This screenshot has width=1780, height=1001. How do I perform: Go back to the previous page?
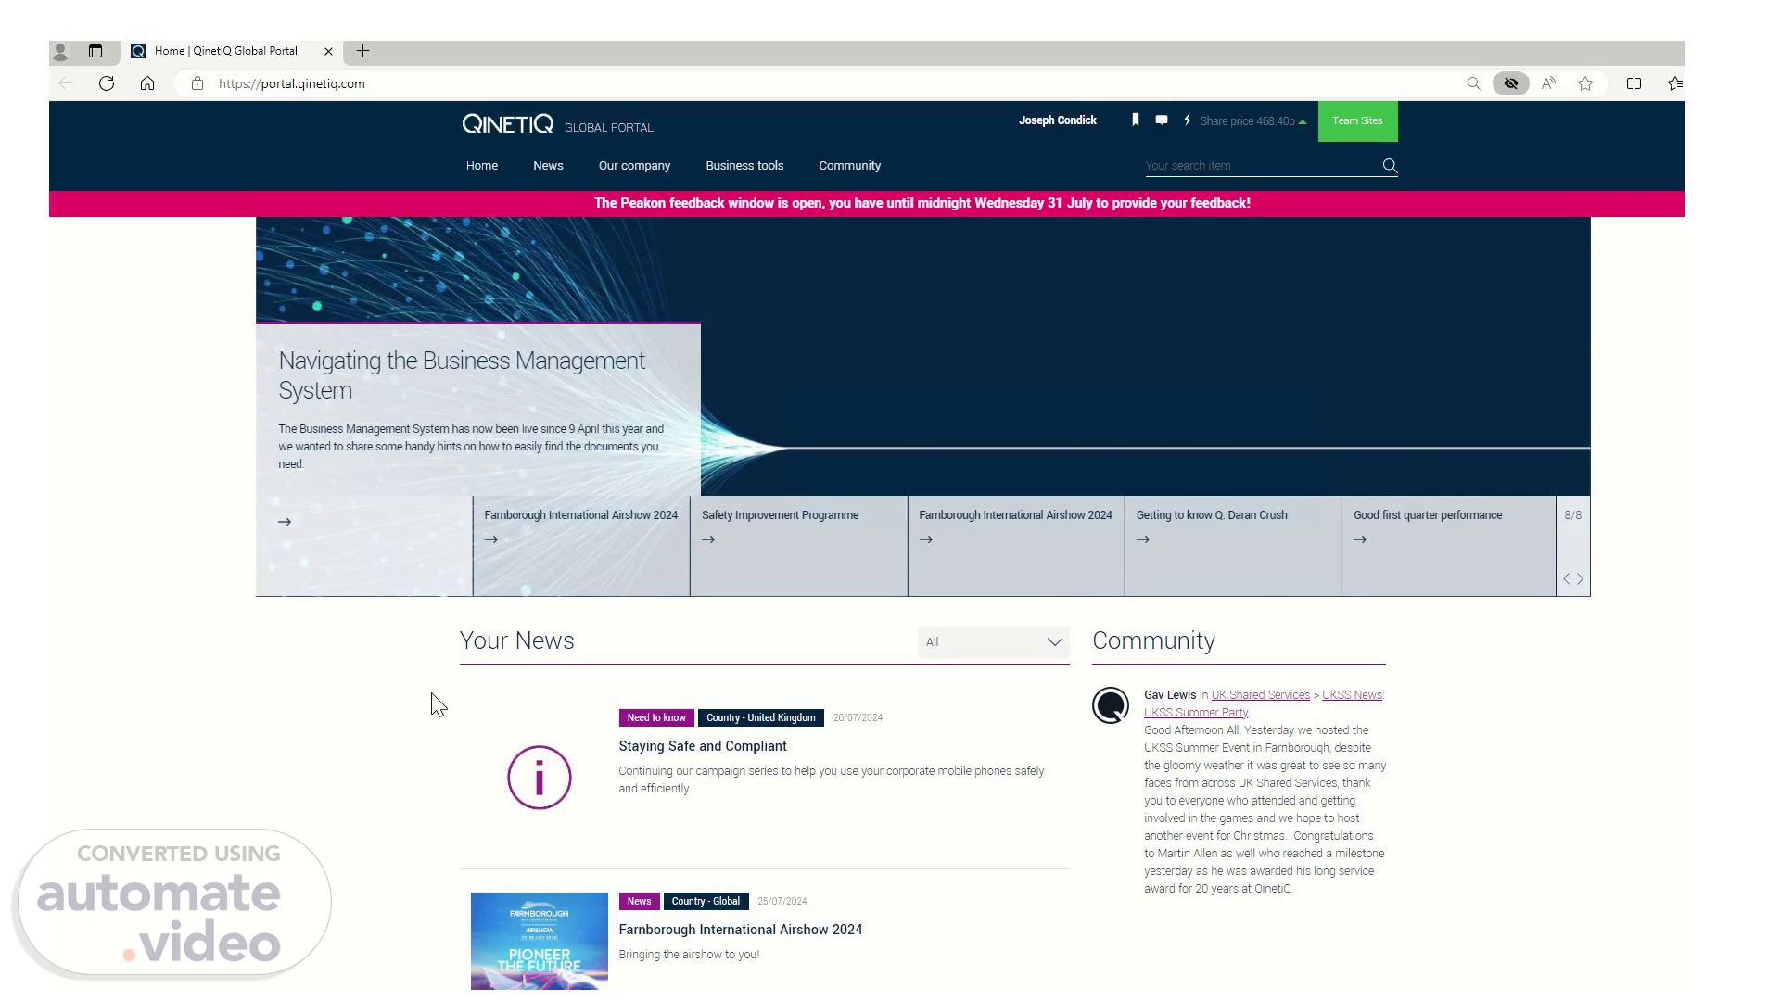66,83
